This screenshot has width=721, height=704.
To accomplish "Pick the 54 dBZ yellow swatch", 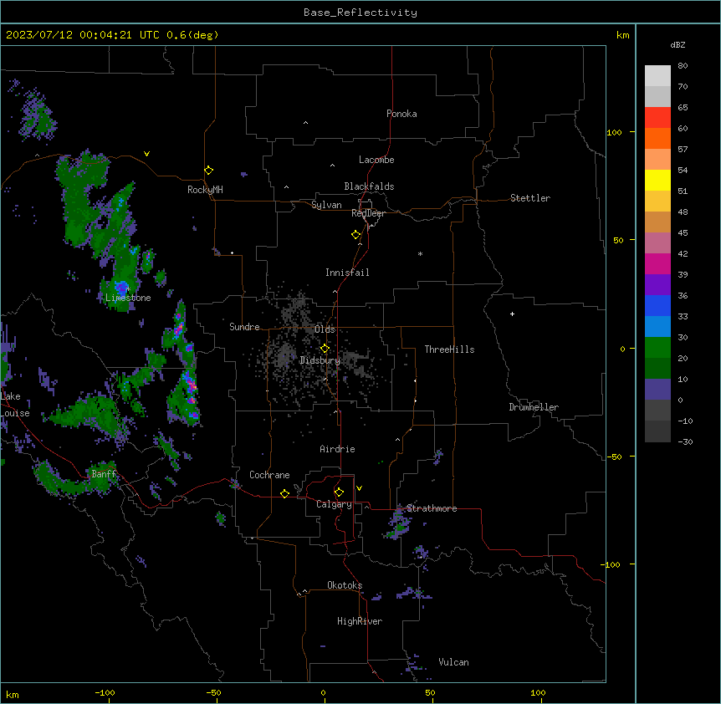I will (657, 180).
